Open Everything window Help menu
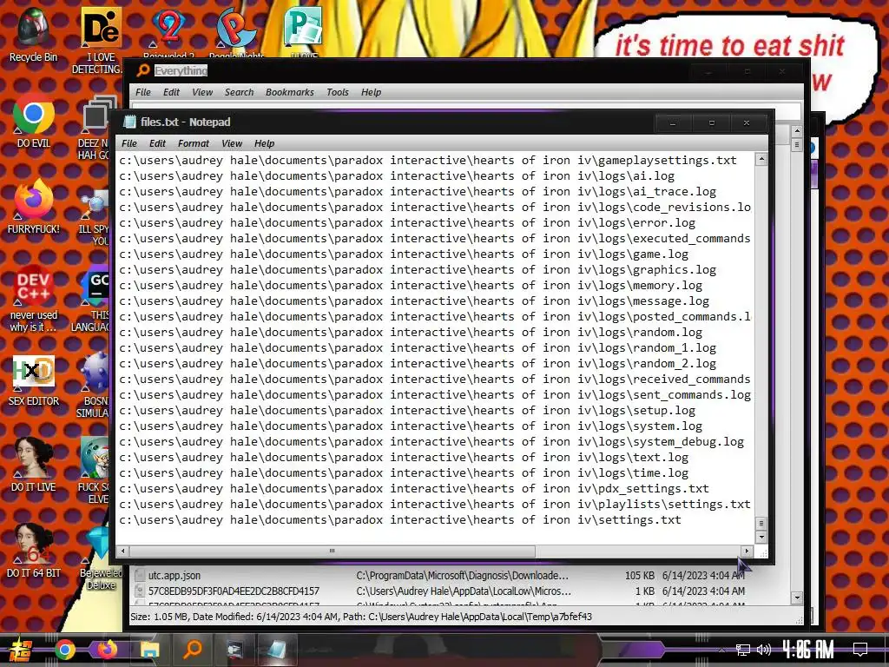Screen dimensions: 889x667 (372, 92)
